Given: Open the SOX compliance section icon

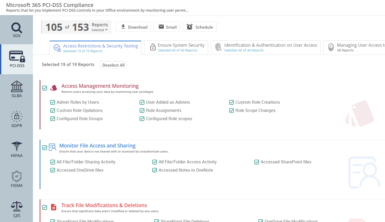Looking at the screenshot, I should [16, 28].
